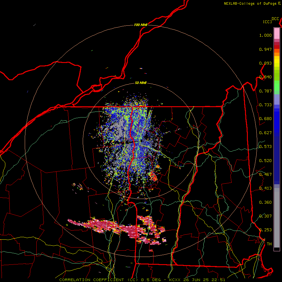Click the 0.253 scale value
This screenshot has width=282, height=282.
tap(265, 230)
